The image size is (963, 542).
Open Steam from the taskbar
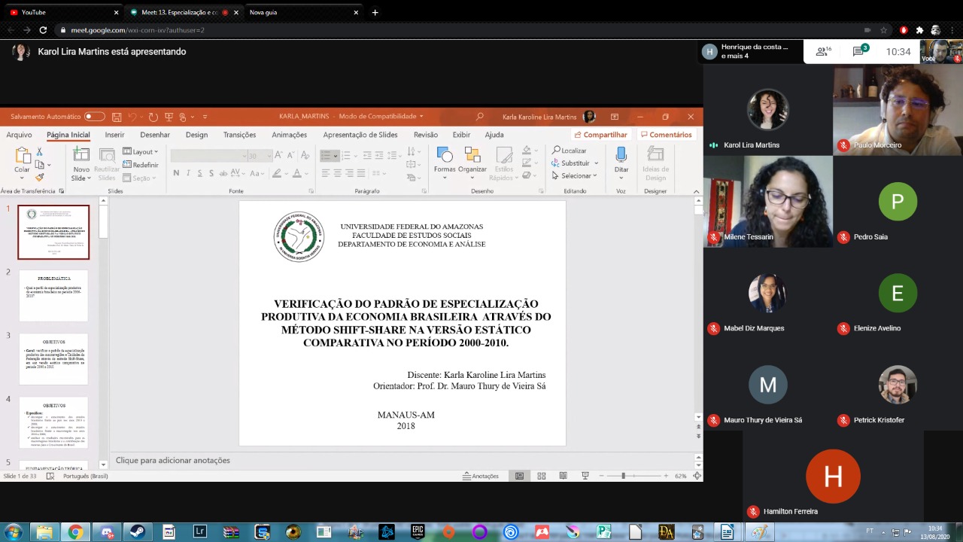point(137,532)
